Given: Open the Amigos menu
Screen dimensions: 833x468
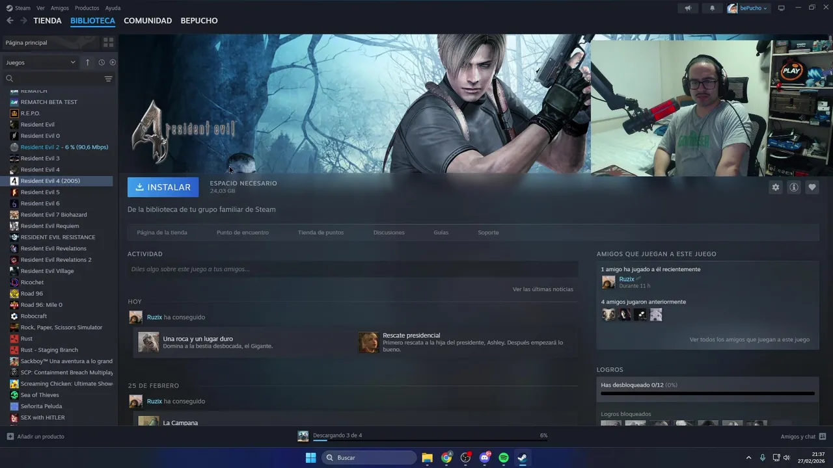Looking at the screenshot, I should pos(60,8).
